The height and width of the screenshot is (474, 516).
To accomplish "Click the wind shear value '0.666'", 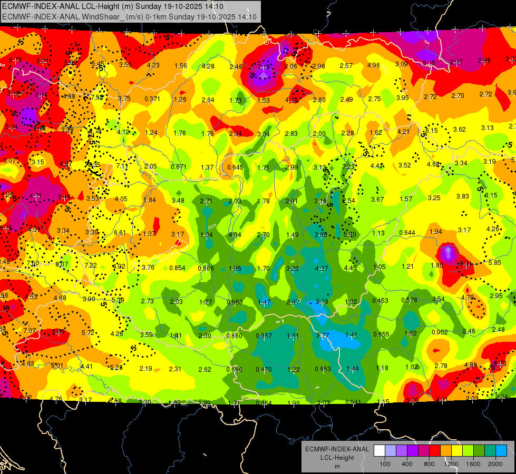I will pyautogui.click(x=206, y=269).
